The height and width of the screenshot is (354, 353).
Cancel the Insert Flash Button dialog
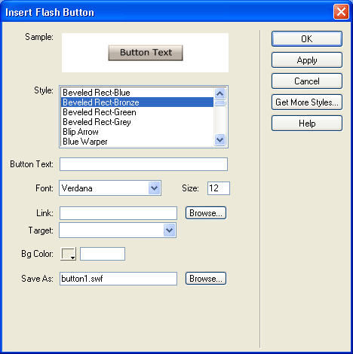(307, 81)
